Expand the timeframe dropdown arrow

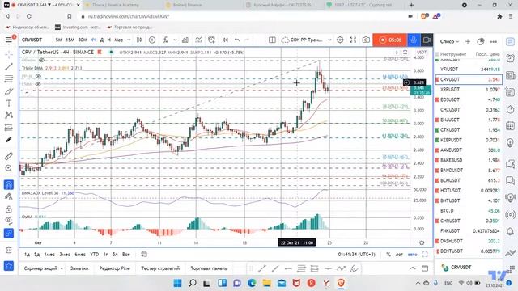(129, 40)
